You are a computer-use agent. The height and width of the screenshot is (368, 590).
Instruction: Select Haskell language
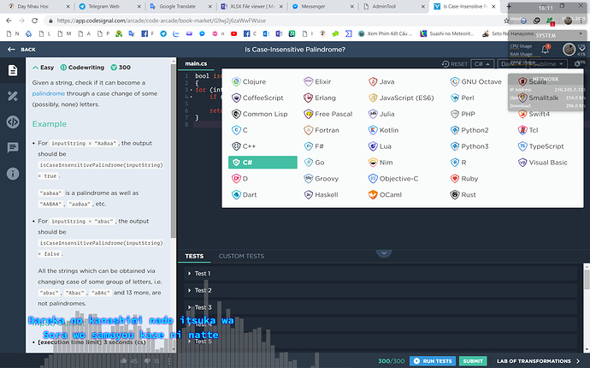[x=321, y=195]
